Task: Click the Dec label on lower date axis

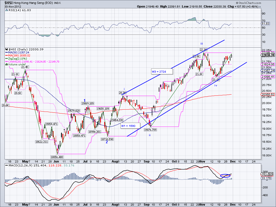Action: point(233,204)
